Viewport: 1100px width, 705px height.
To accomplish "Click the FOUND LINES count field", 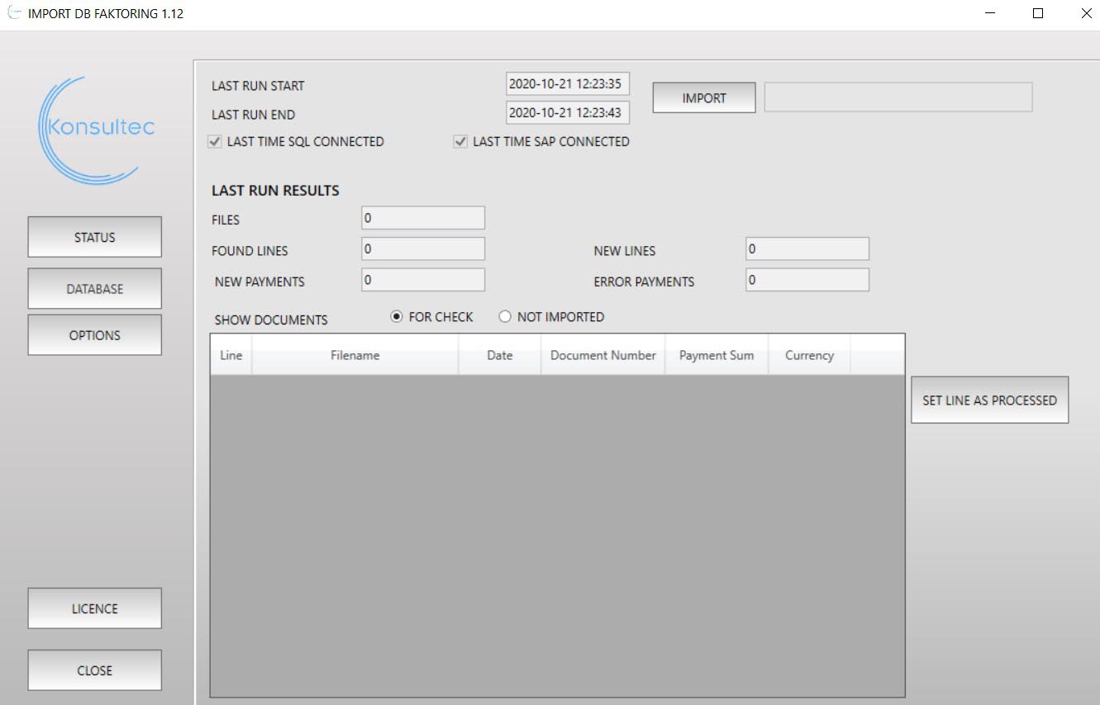I will [x=423, y=248].
